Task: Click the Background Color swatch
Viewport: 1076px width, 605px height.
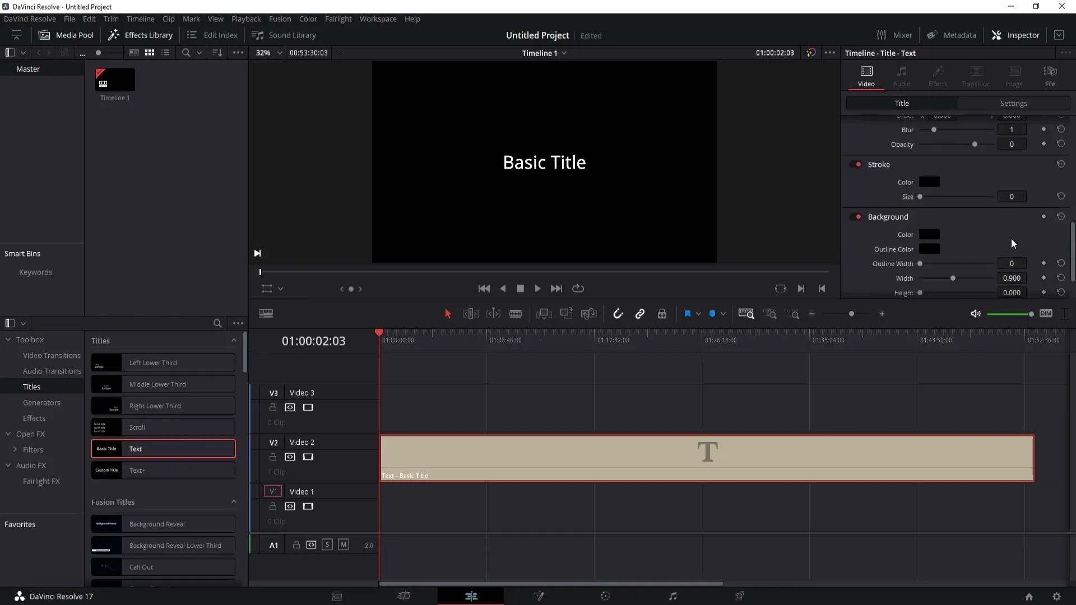Action: point(930,234)
